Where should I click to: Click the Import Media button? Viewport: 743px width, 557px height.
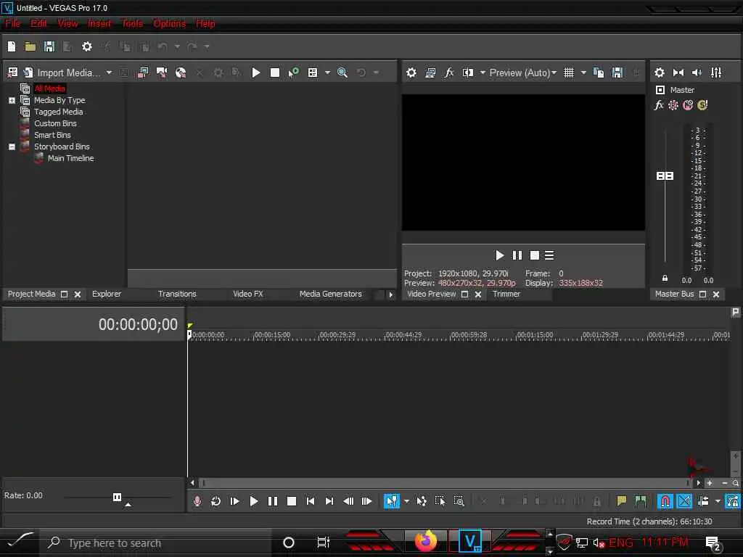pos(63,73)
